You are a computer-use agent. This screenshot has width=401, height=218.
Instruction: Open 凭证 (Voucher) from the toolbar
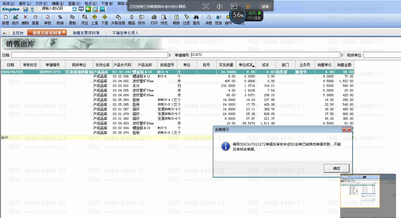[85, 20]
